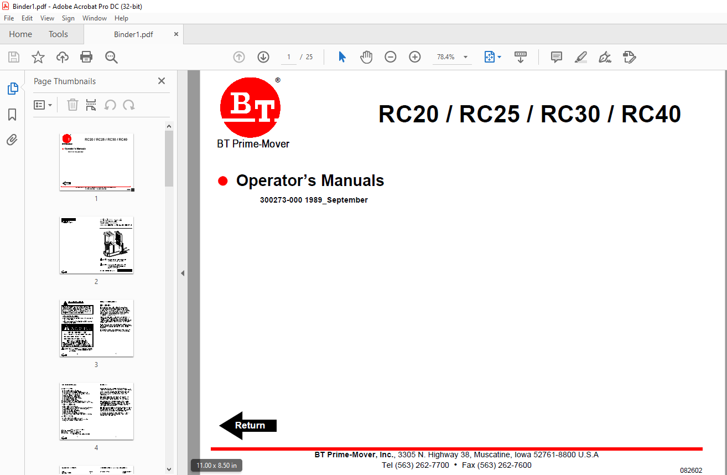Image resolution: width=727 pixels, height=475 pixels.
Task: Choose the Selection arrow tool
Action: (342, 57)
